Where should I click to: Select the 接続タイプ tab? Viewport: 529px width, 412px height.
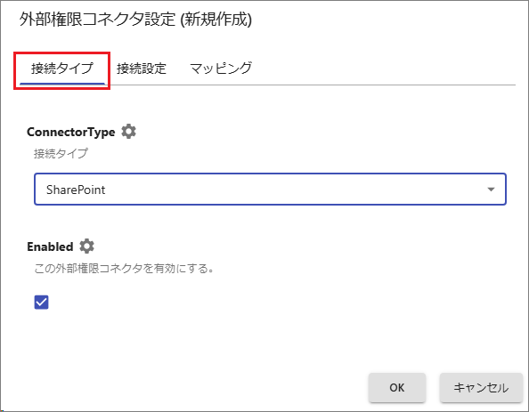(62, 69)
